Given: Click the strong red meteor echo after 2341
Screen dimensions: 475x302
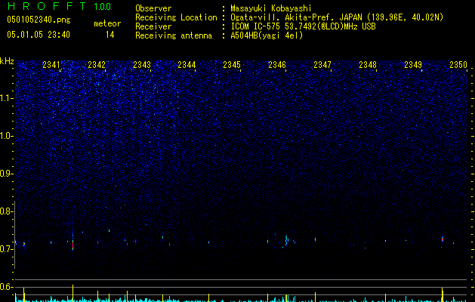Looking at the screenshot, I should coord(72,244).
